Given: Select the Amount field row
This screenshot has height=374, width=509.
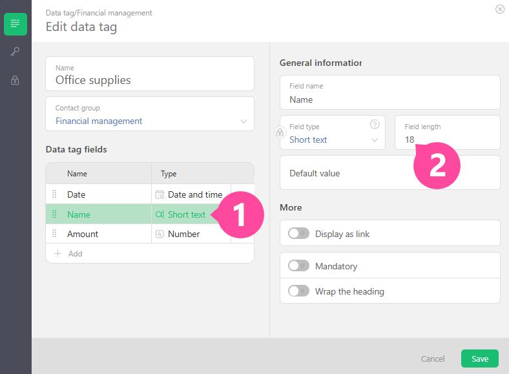Looking at the screenshot, I should tap(150, 233).
